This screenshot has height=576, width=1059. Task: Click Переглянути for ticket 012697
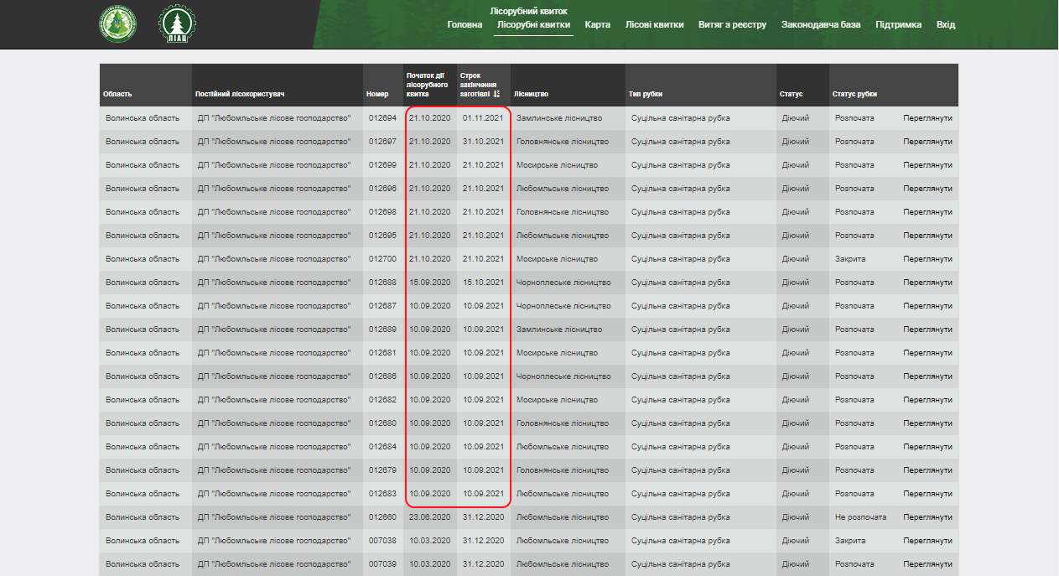pos(927,142)
